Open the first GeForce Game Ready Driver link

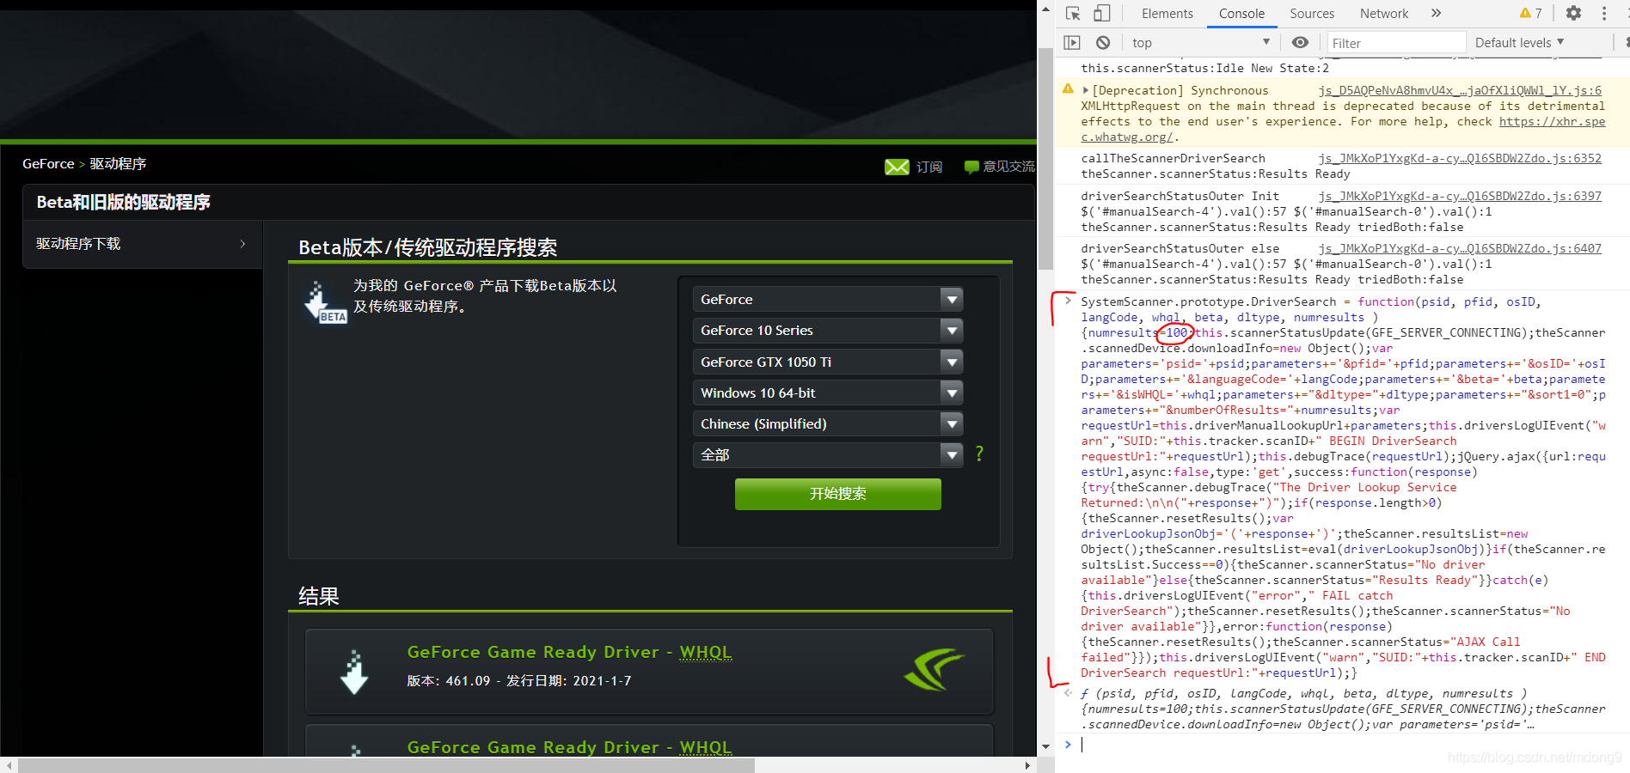(x=569, y=653)
